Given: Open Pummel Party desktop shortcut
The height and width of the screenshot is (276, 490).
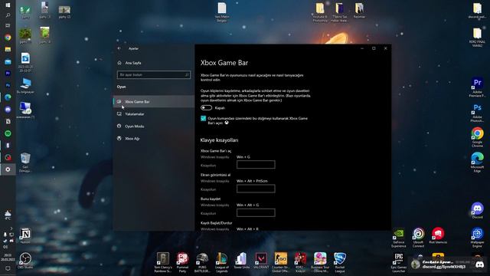Looking at the screenshot, I should (x=182, y=262).
